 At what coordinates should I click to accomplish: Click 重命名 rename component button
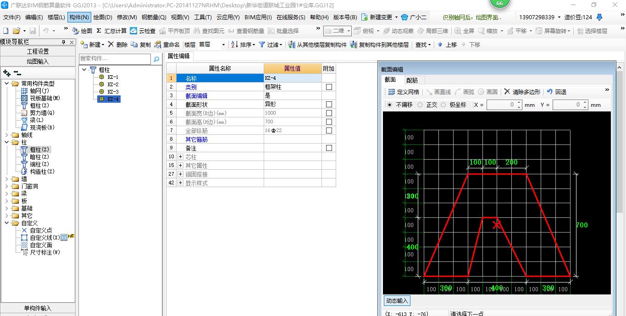pyautogui.click(x=167, y=44)
